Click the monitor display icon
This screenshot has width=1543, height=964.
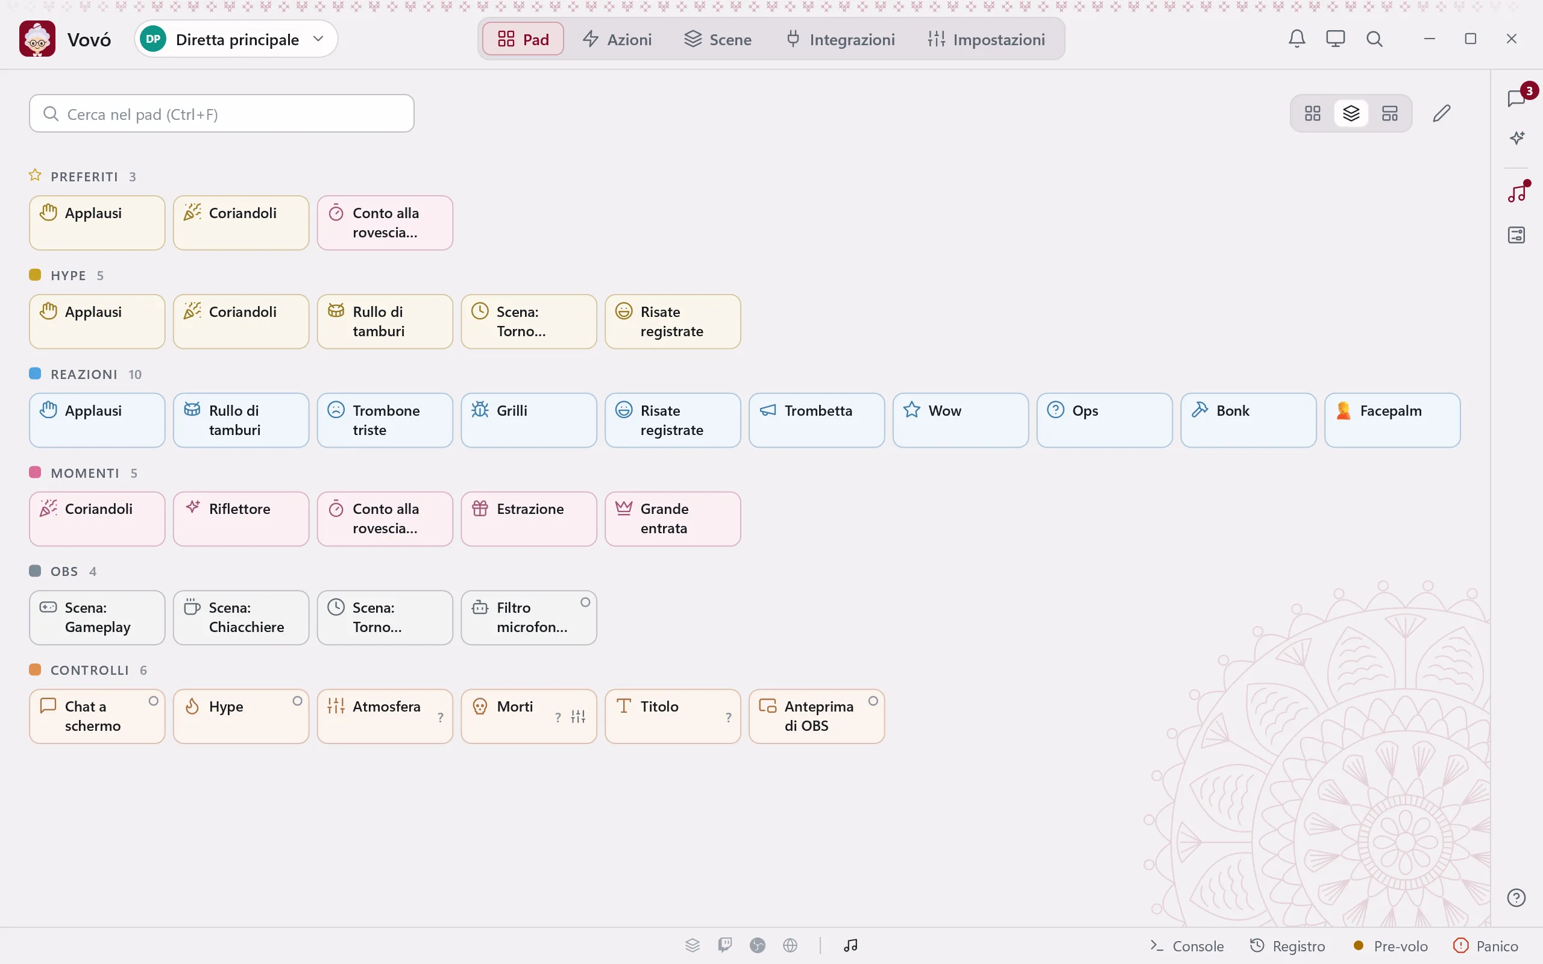[1335, 39]
